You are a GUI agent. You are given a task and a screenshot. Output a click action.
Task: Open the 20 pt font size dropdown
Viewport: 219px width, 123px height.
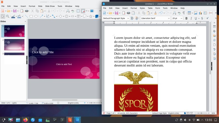[x=181, y=18]
